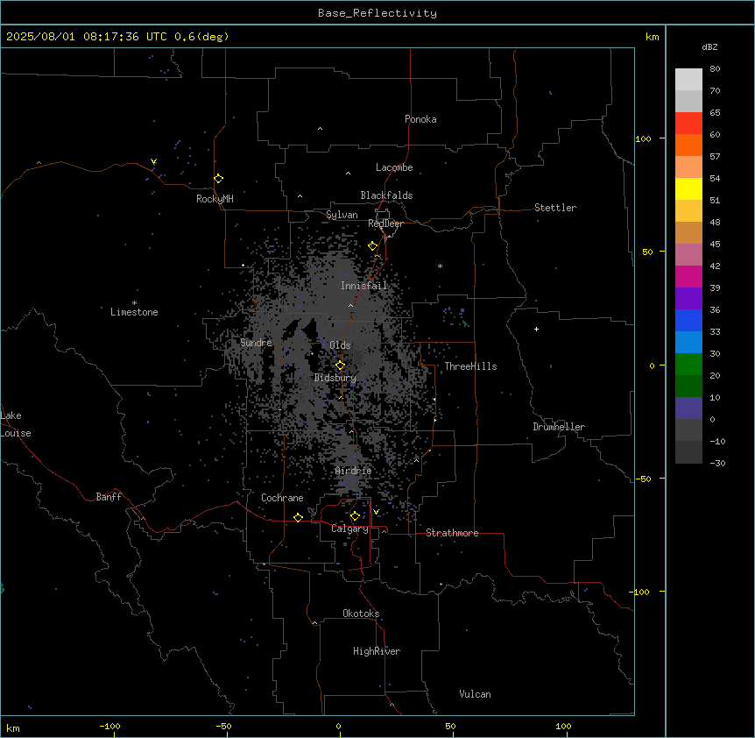The image size is (755, 738).
Task: Pick the bright green 20-30 dBZ swatch
Action: 688,365
